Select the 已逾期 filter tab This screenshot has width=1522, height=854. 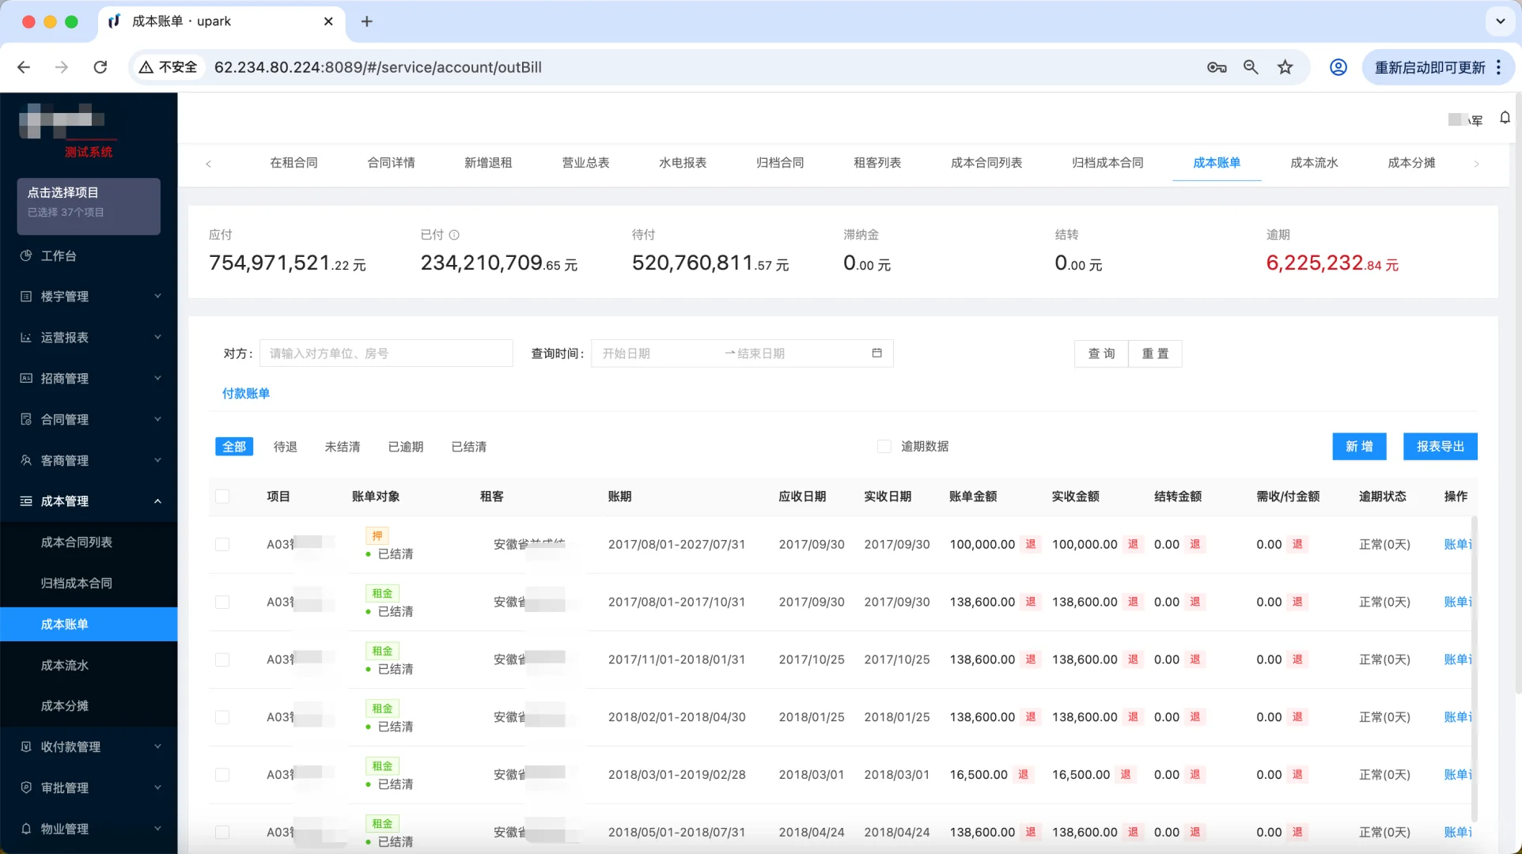(405, 446)
